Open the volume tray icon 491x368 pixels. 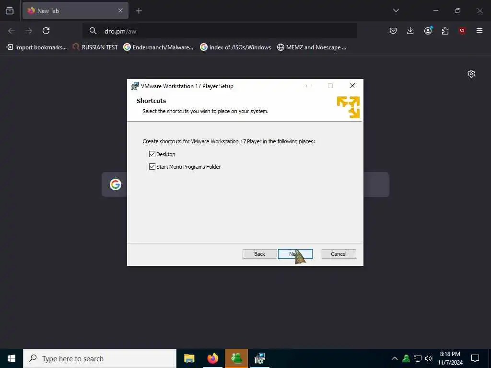pos(429,358)
